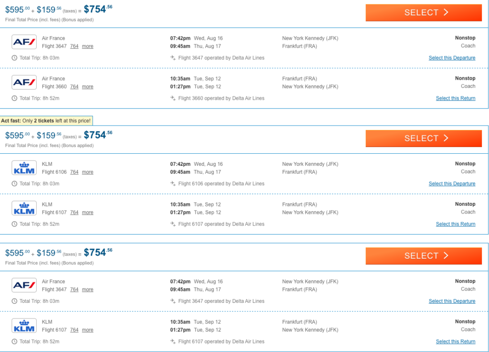Open 'more' details for Flight 3660
The height and width of the screenshot is (352, 489).
coord(88,86)
